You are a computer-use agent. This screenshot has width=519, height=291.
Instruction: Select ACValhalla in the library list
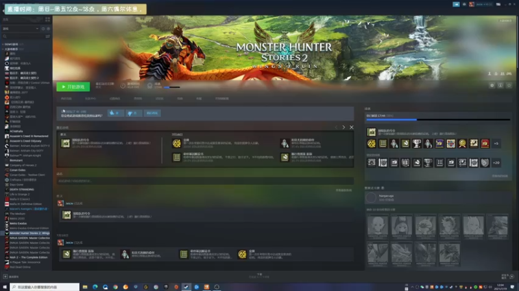coord(16,131)
